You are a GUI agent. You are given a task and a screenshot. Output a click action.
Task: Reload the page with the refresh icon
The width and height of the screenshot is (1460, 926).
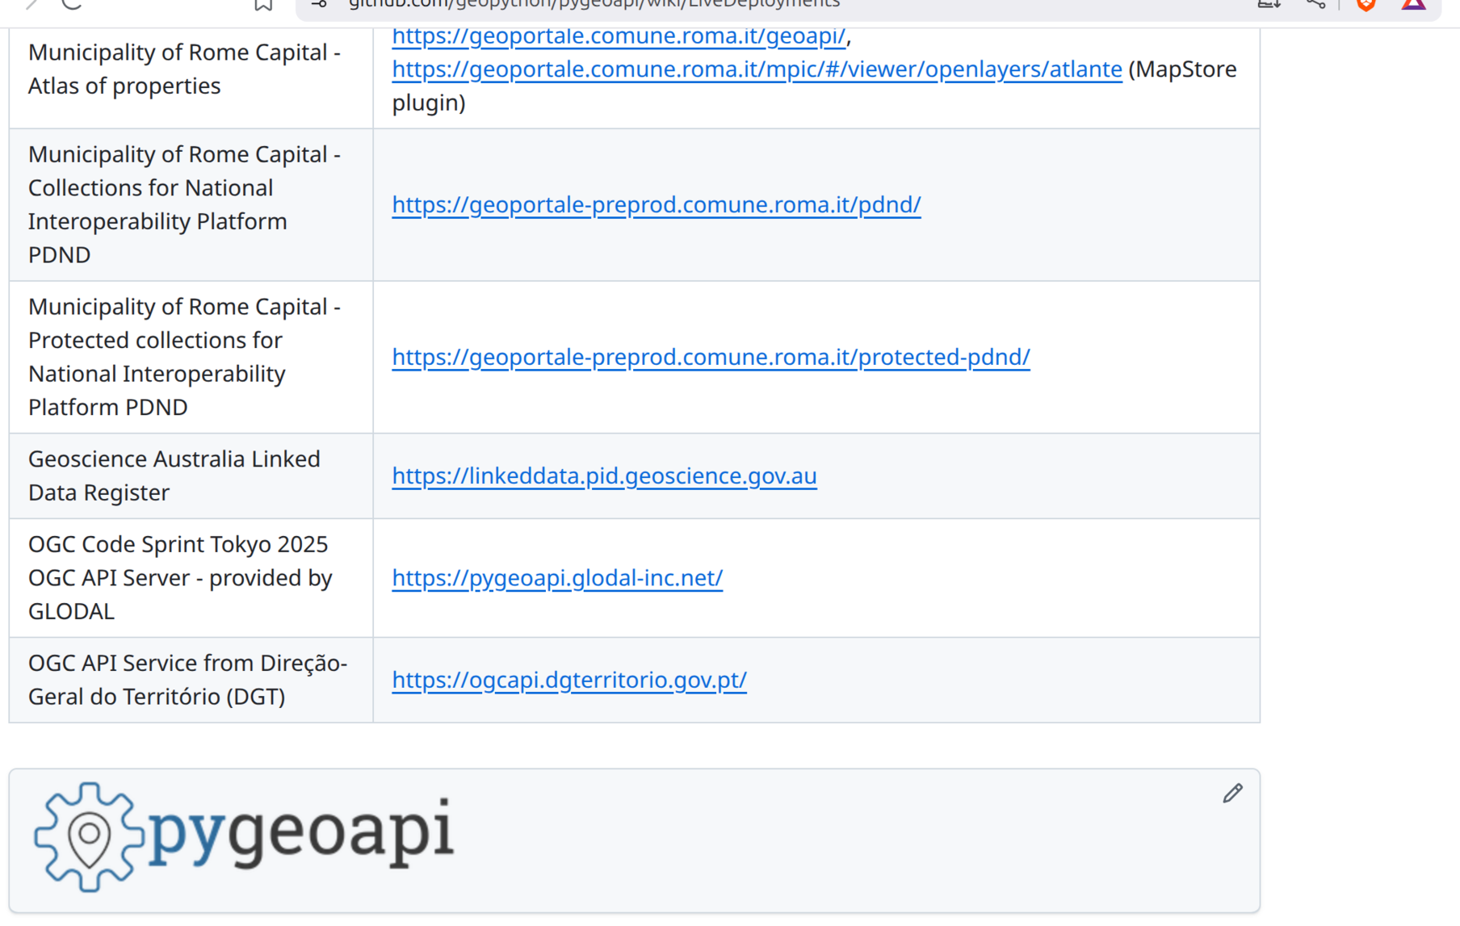click(x=72, y=3)
